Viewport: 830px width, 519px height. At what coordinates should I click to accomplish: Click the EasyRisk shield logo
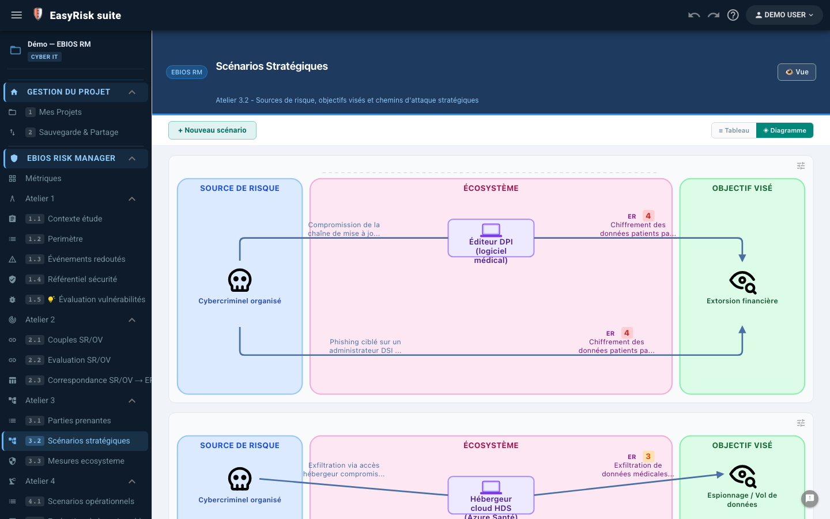tap(38, 14)
